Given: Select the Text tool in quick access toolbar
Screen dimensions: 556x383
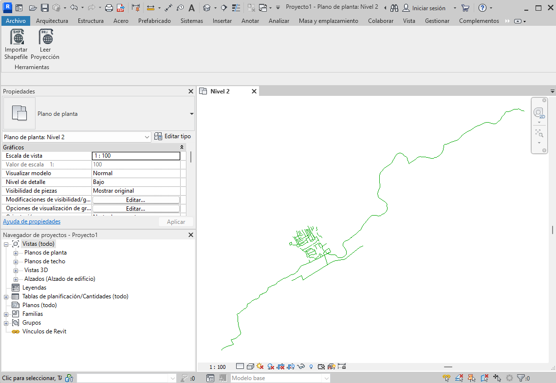Looking at the screenshot, I should [191, 8].
